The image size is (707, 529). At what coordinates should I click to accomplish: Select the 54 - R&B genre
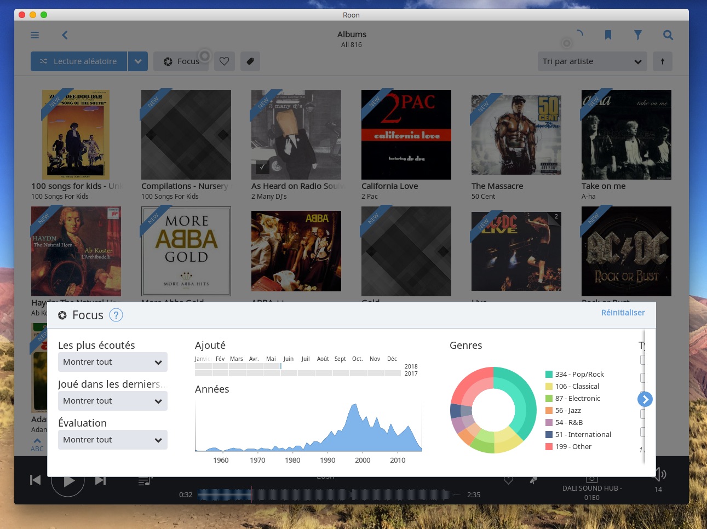[x=564, y=423]
